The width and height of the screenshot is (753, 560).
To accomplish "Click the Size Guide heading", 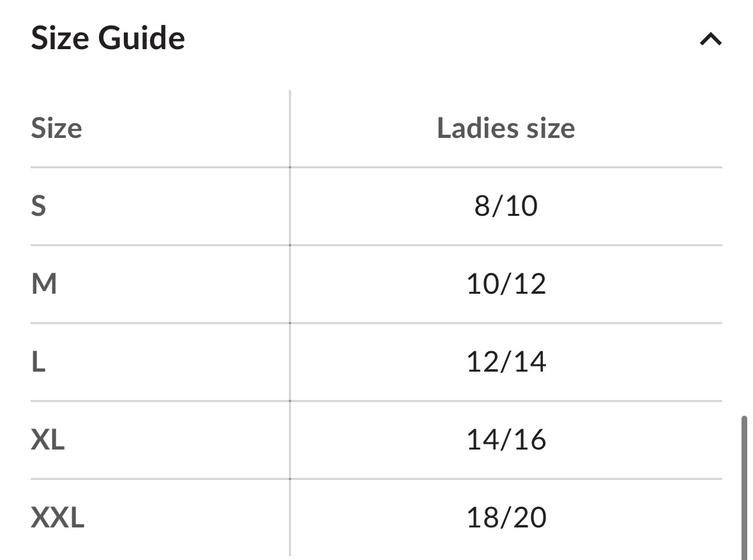I will point(108,38).
